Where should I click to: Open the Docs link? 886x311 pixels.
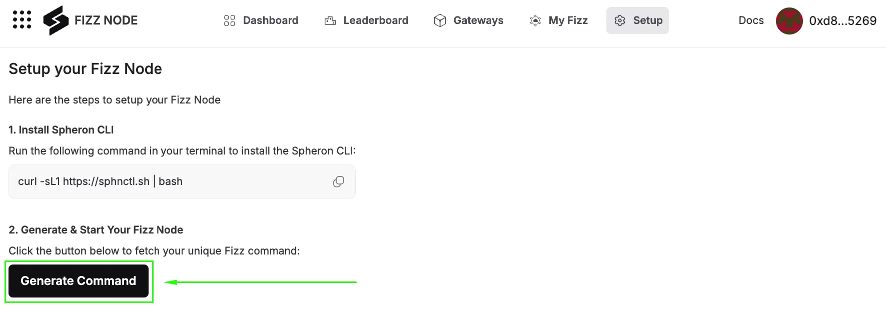pos(751,20)
